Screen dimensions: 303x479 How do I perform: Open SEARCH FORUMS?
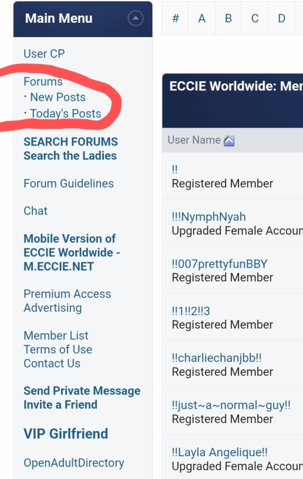click(71, 142)
